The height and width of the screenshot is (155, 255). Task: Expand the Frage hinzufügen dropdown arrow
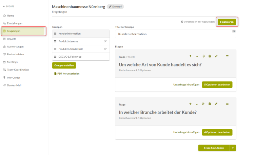tap(233, 148)
